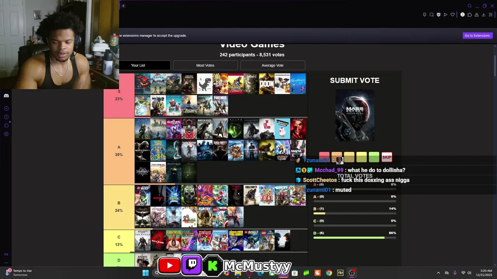Click the taskbar clock showing 3:20 AM
This screenshot has height=279, width=497.
(x=486, y=273)
